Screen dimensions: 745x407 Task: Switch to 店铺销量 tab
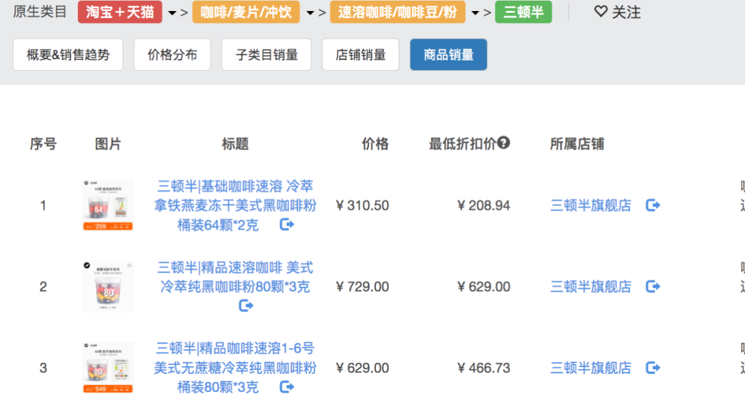[360, 54]
